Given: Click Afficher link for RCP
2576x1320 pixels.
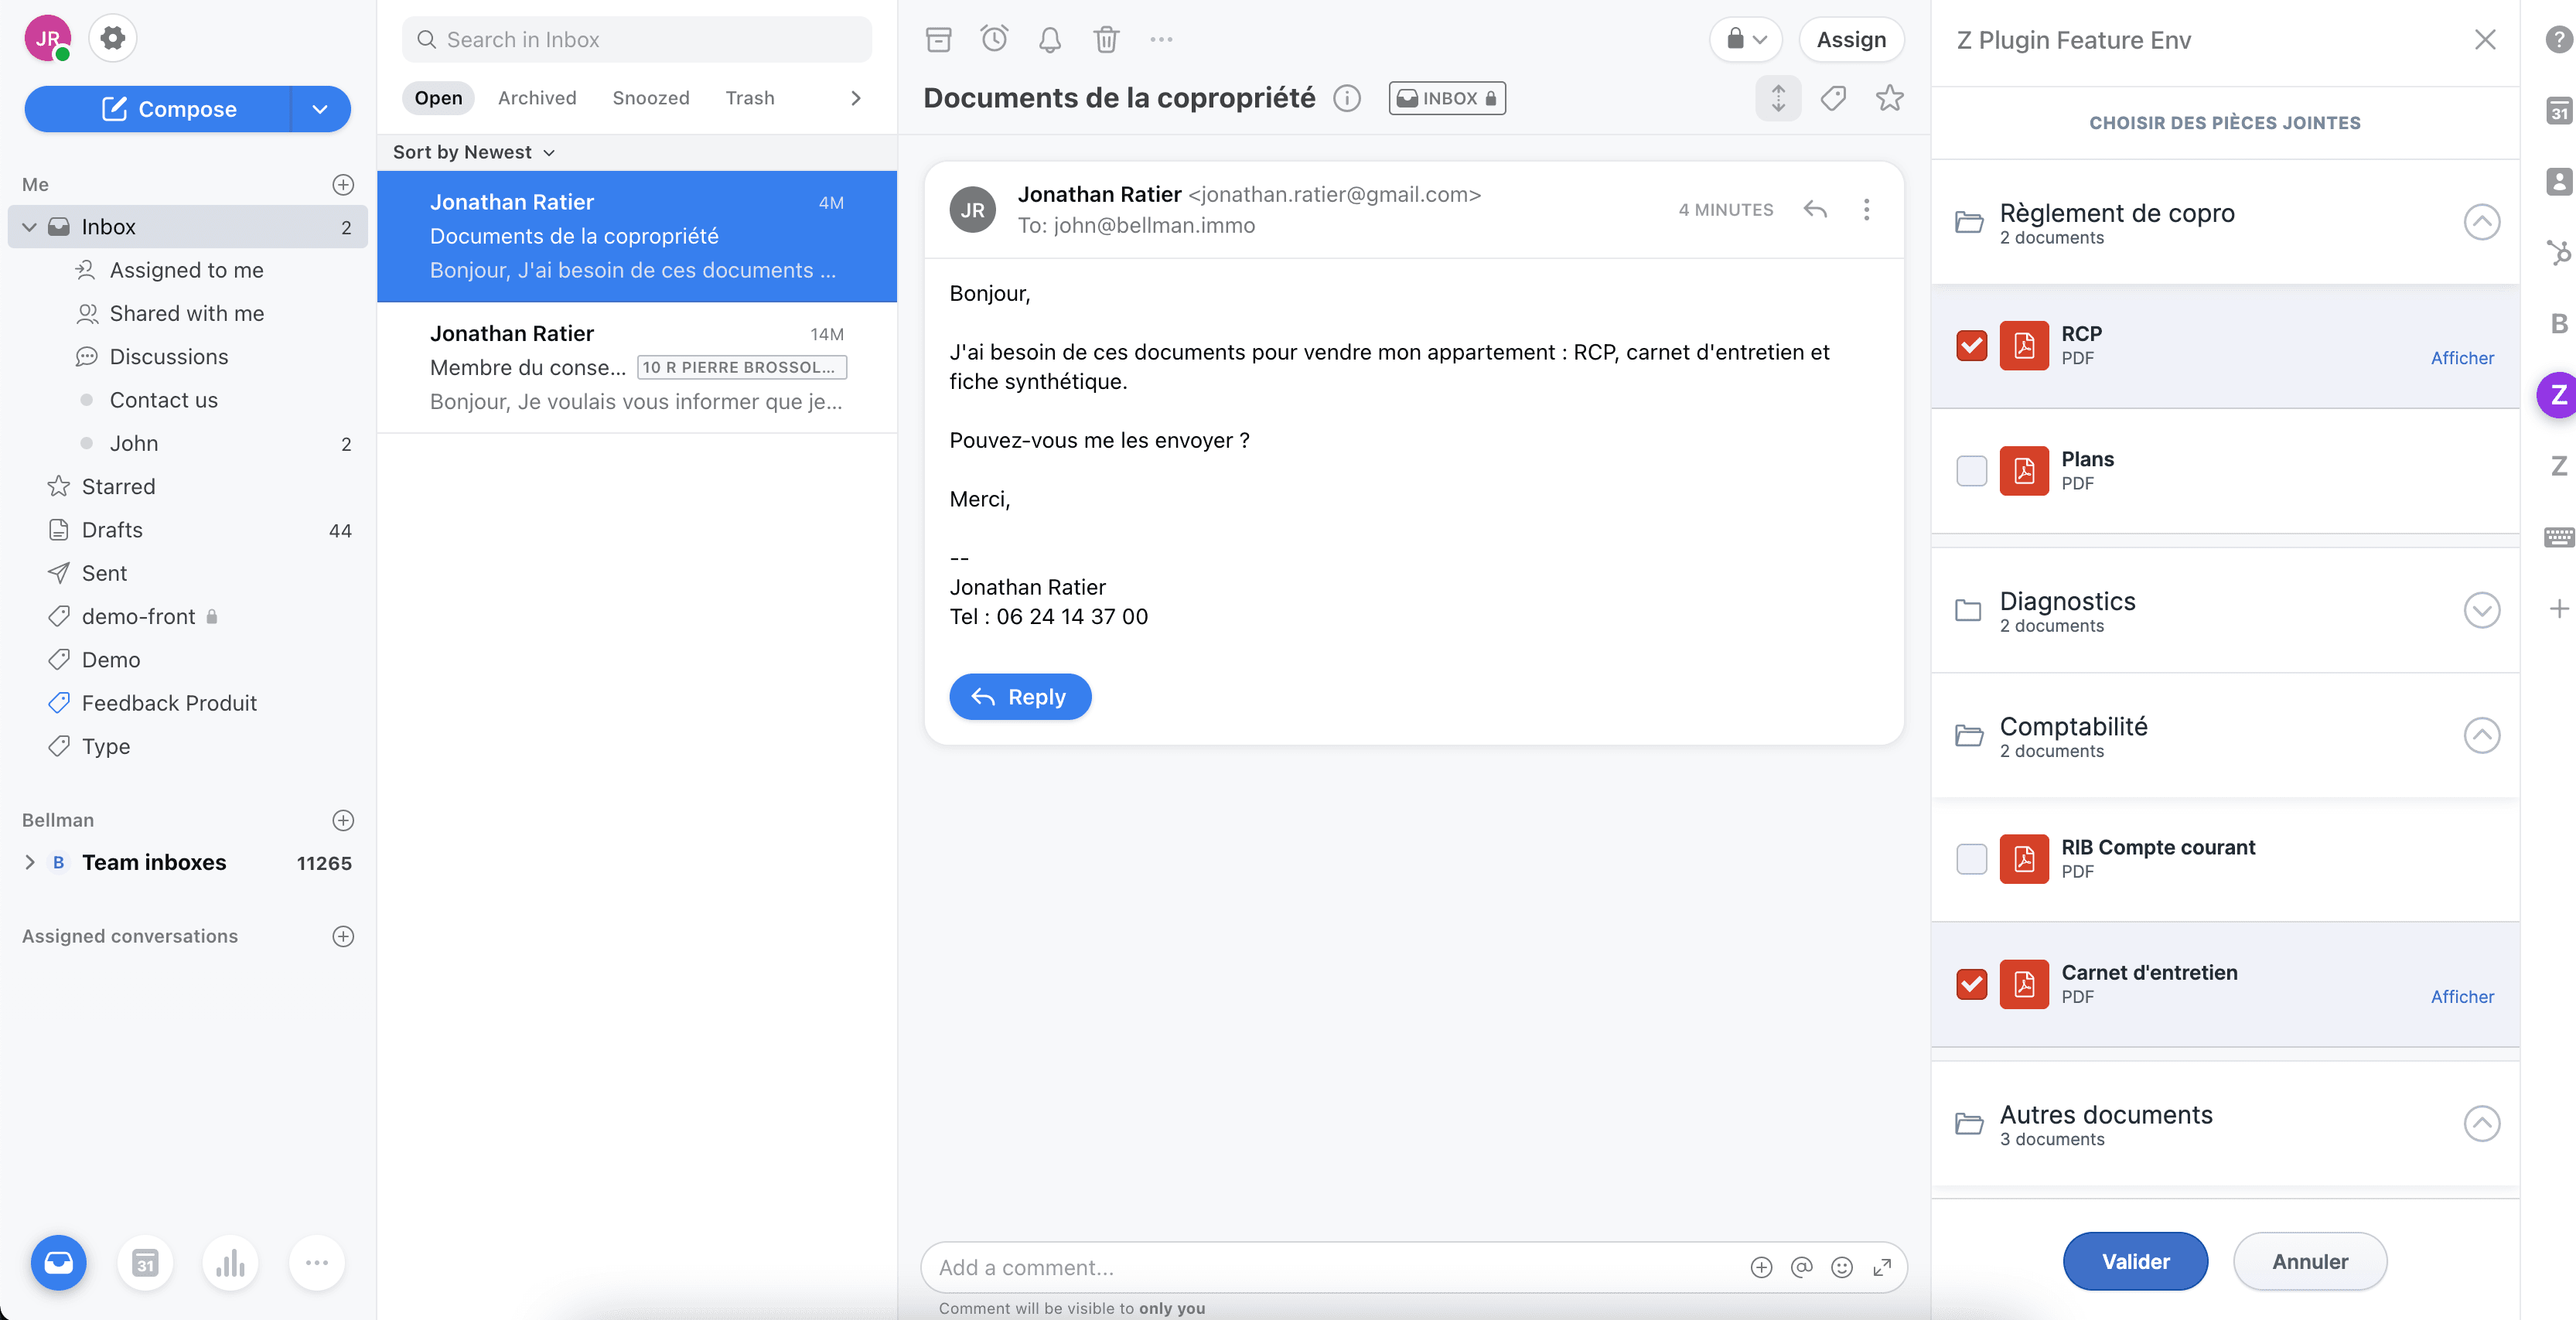Looking at the screenshot, I should [2462, 358].
